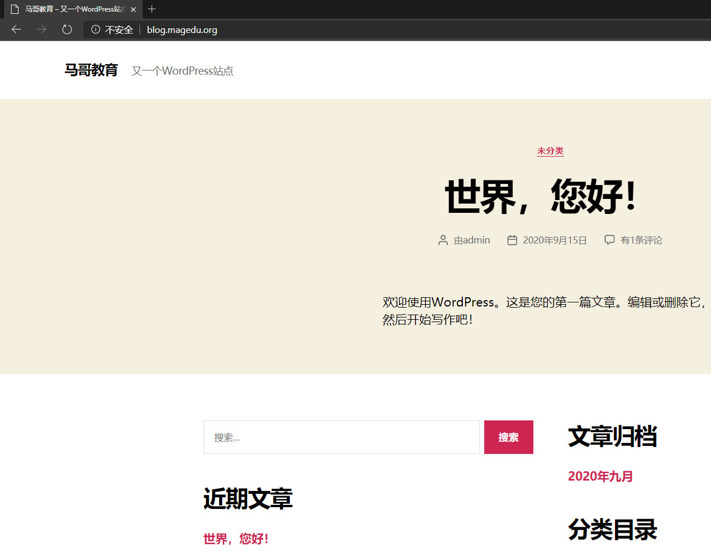Open the 马哥教育 site title link

(91, 71)
